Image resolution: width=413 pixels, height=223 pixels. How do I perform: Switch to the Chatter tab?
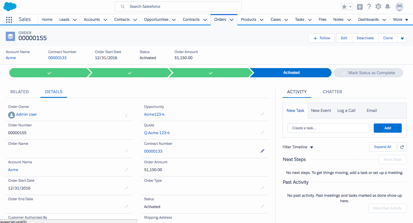pos(332,92)
